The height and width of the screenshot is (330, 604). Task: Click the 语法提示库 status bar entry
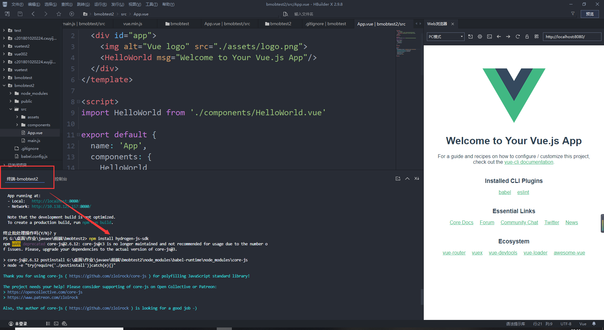[x=515, y=324]
